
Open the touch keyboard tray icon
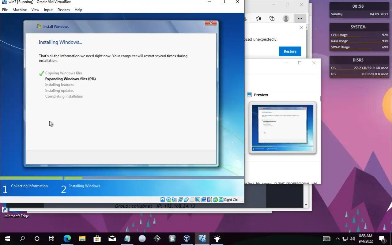pyautogui.click(x=326, y=239)
